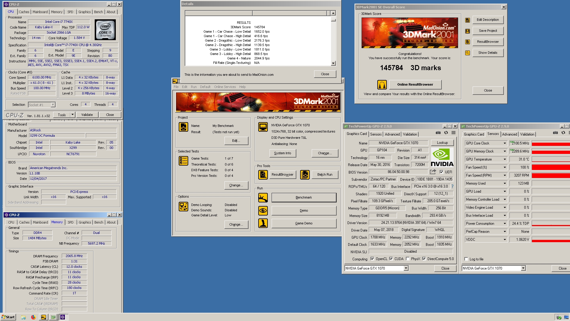Screen dimensions: 570x321
Task: Click the GPU Core Clock red sensor graph
Action: pyautogui.click(x=551, y=143)
